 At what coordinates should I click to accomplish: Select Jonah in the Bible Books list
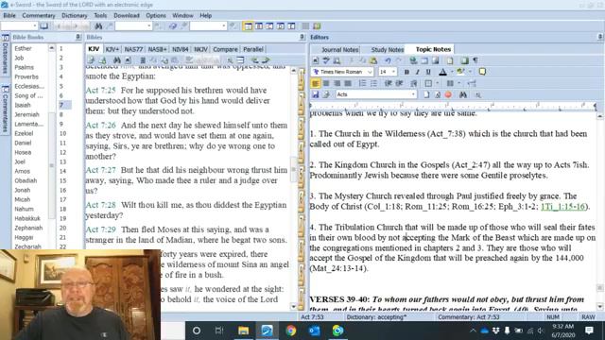pos(23,190)
